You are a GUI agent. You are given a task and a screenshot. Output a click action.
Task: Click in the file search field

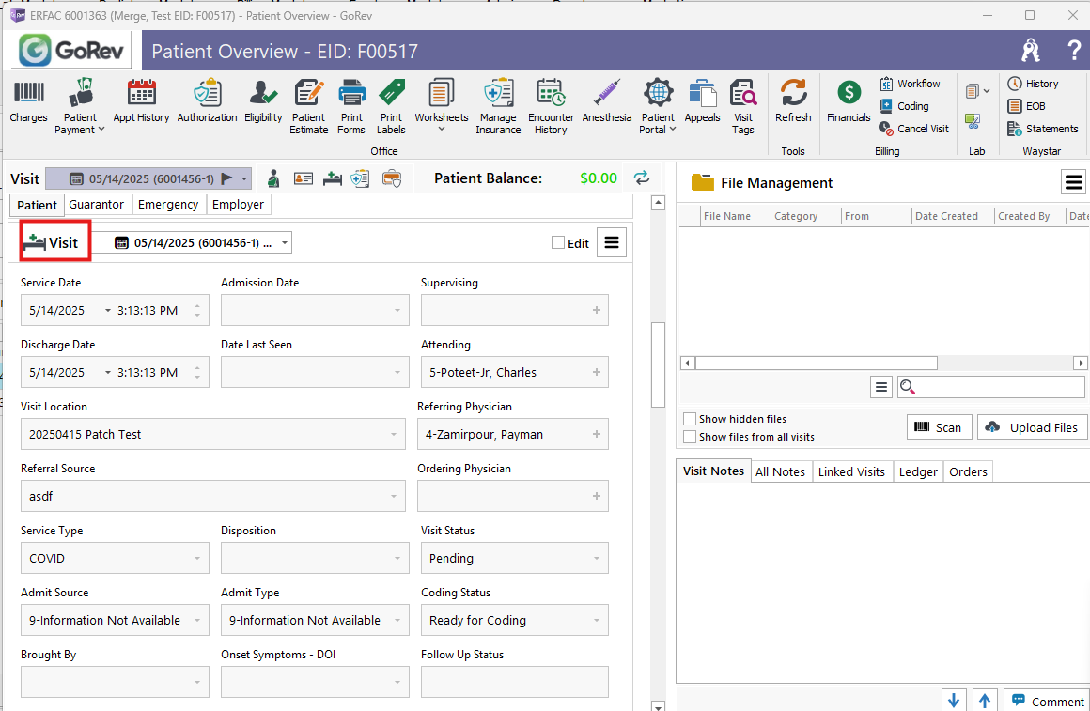tap(991, 386)
